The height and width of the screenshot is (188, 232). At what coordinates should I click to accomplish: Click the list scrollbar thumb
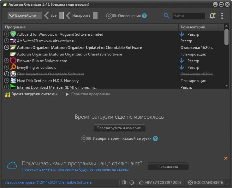tap(226, 37)
